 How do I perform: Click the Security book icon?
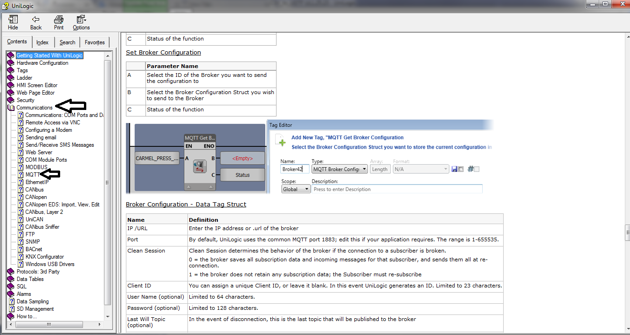11,100
